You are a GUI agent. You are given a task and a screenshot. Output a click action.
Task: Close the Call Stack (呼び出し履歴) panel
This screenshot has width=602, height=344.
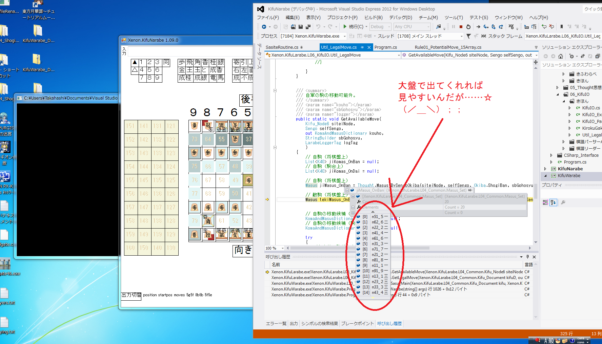click(x=534, y=257)
